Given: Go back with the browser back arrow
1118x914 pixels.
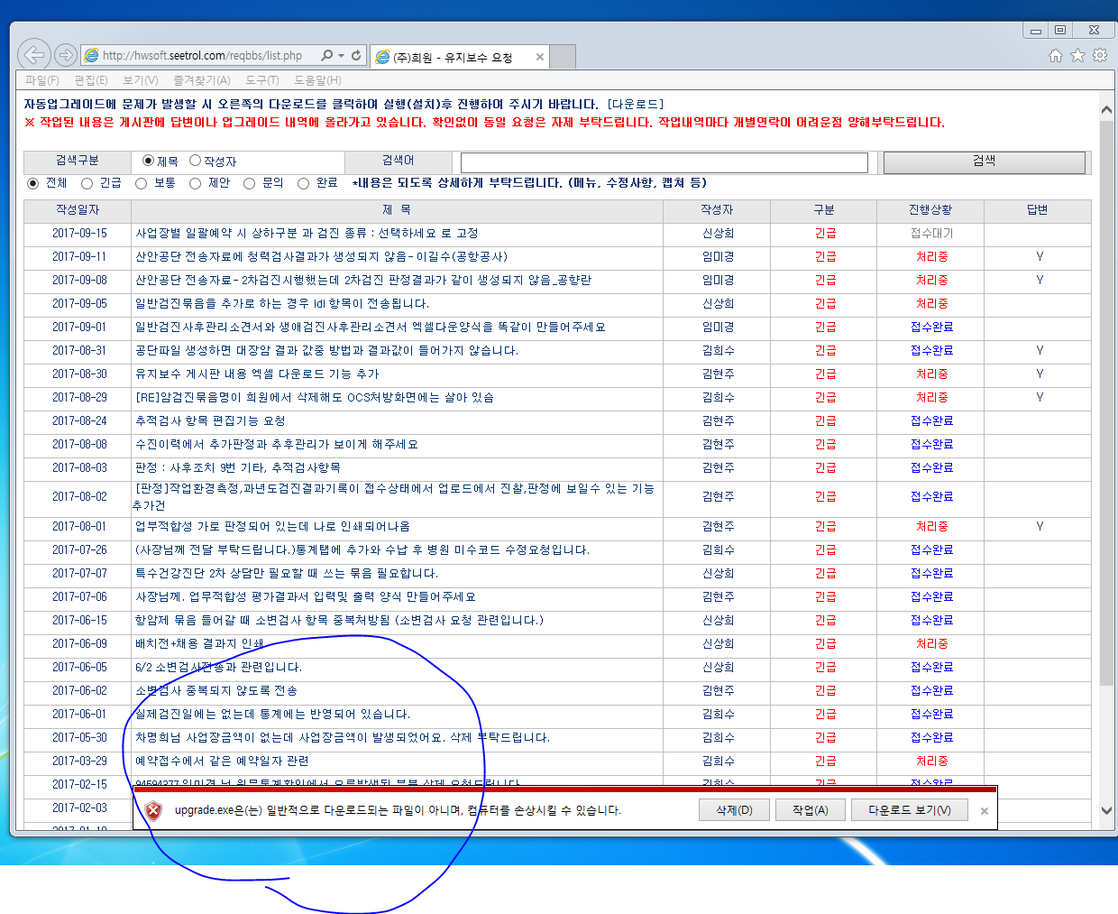Looking at the screenshot, I should (x=34, y=55).
